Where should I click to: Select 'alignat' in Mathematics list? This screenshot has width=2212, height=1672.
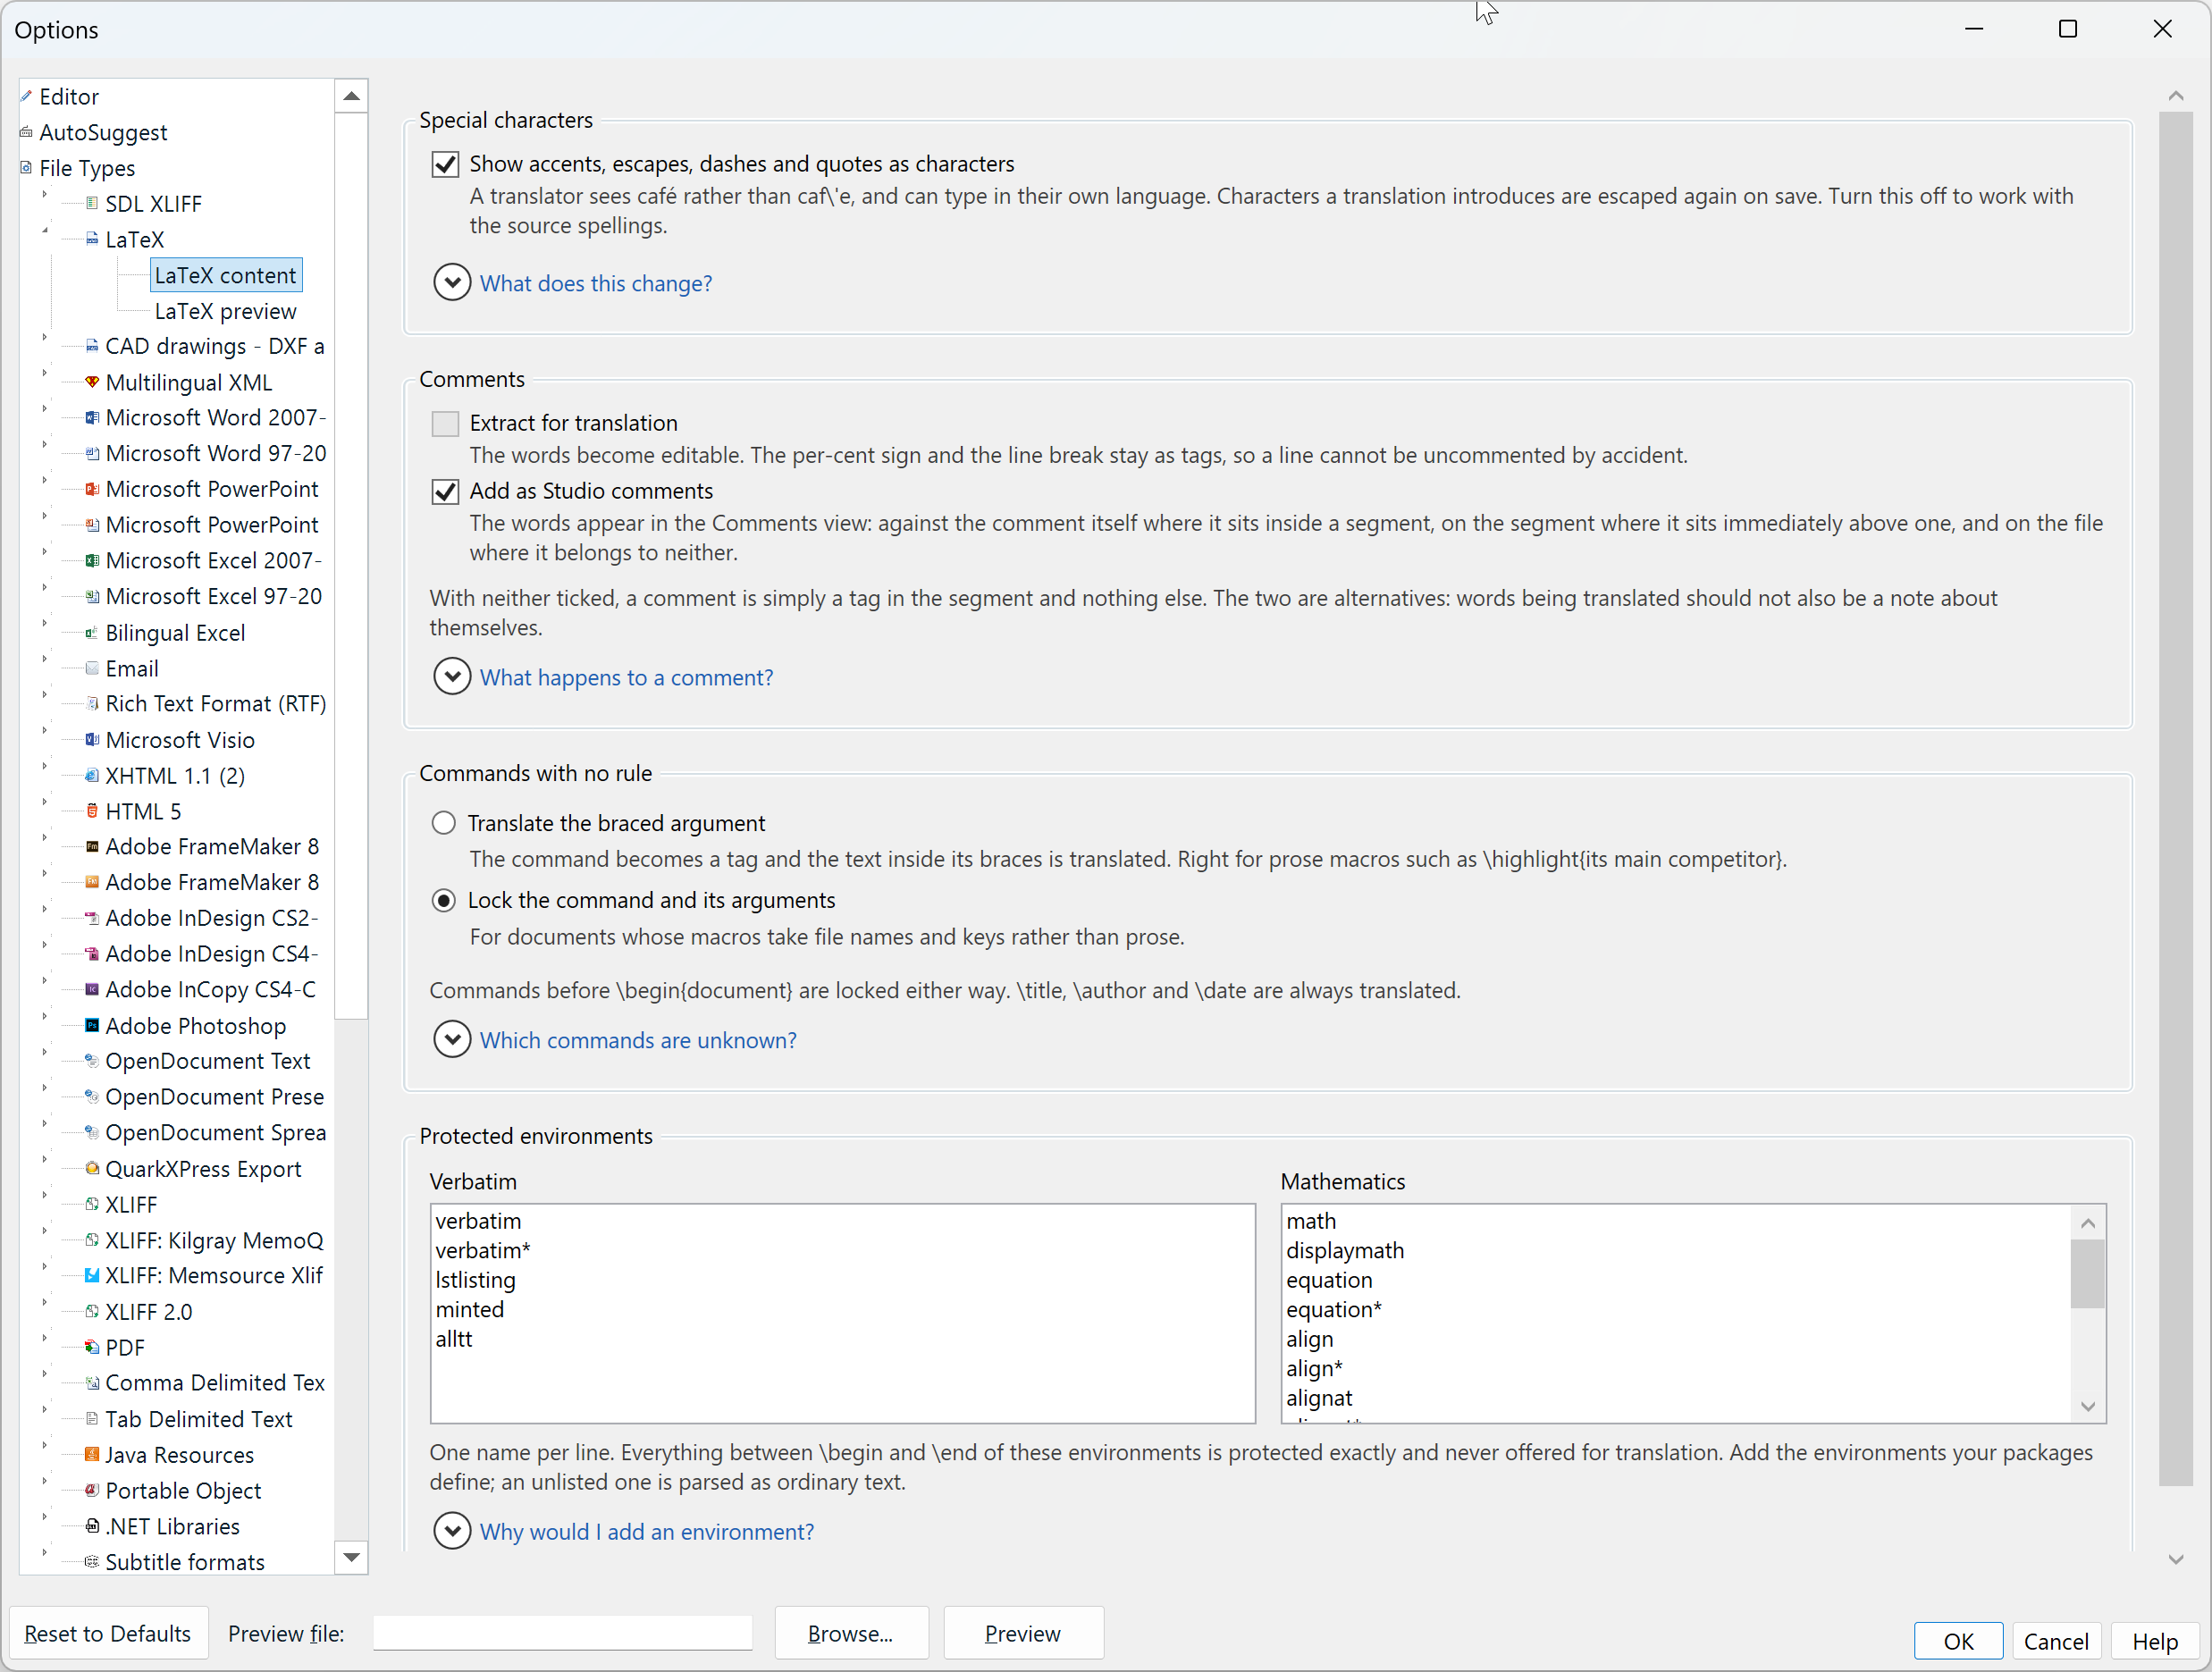(1319, 1398)
